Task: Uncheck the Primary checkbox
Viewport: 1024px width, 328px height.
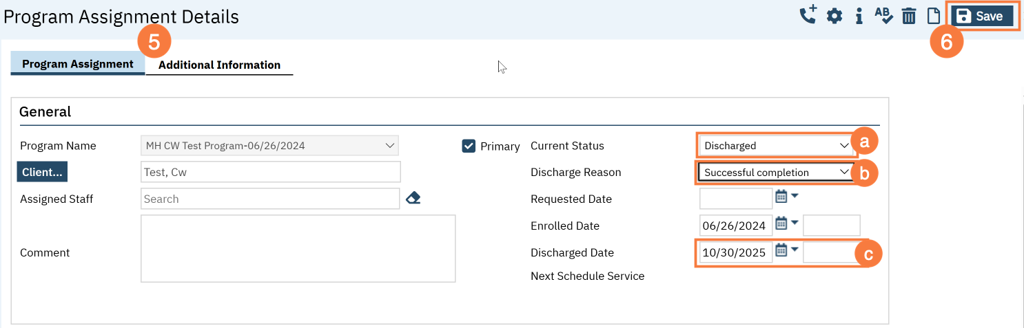Action: click(x=469, y=146)
